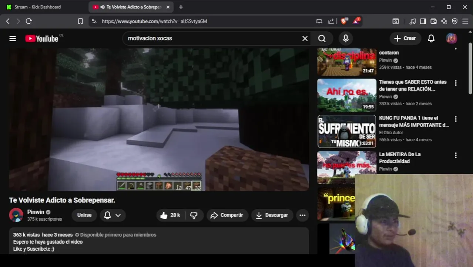The width and height of the screenshot is (473, 267).
Task: Open the La MENTIRA De La Productividad thumbnail
Action: pos(347,168)
